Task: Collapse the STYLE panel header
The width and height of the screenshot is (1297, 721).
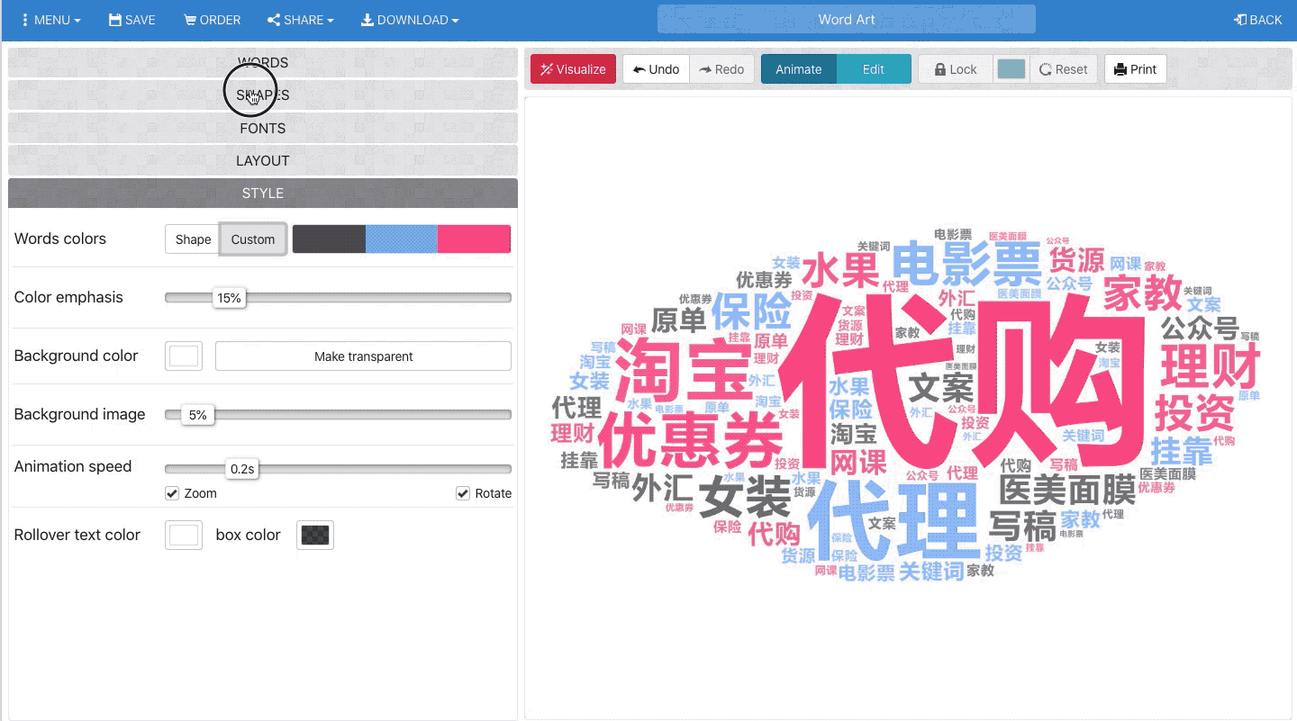Action: tap(263, 193)
